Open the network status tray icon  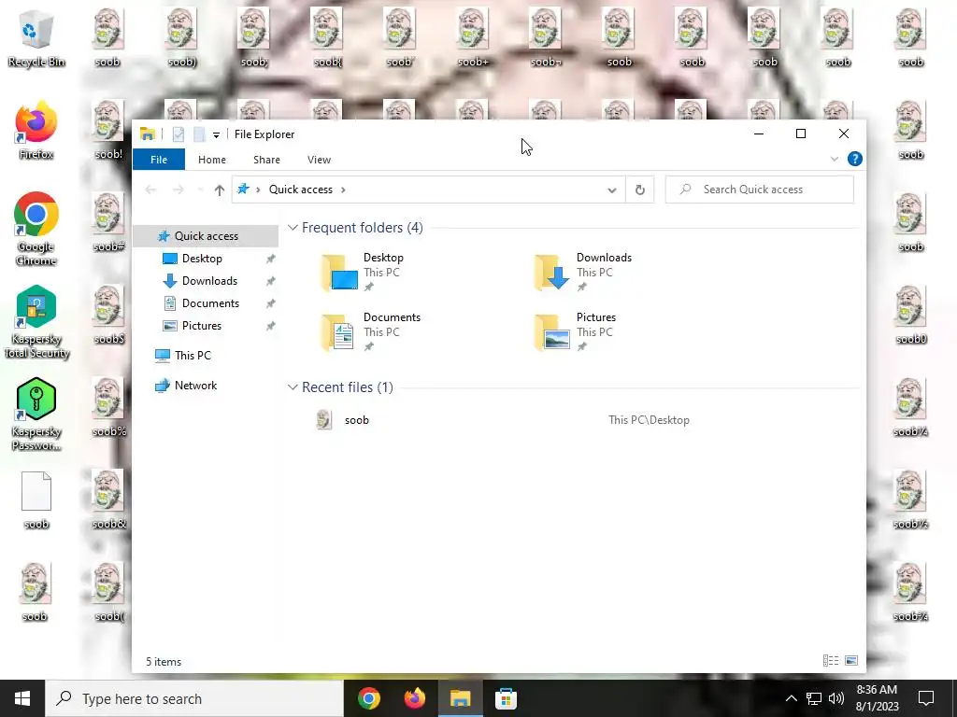click(x=814, y=698)
